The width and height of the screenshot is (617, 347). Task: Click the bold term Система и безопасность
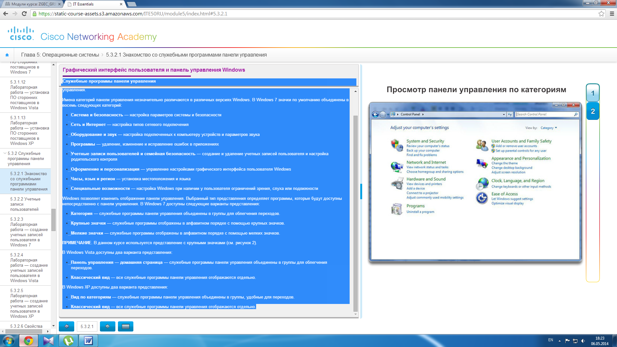point(97,115)
